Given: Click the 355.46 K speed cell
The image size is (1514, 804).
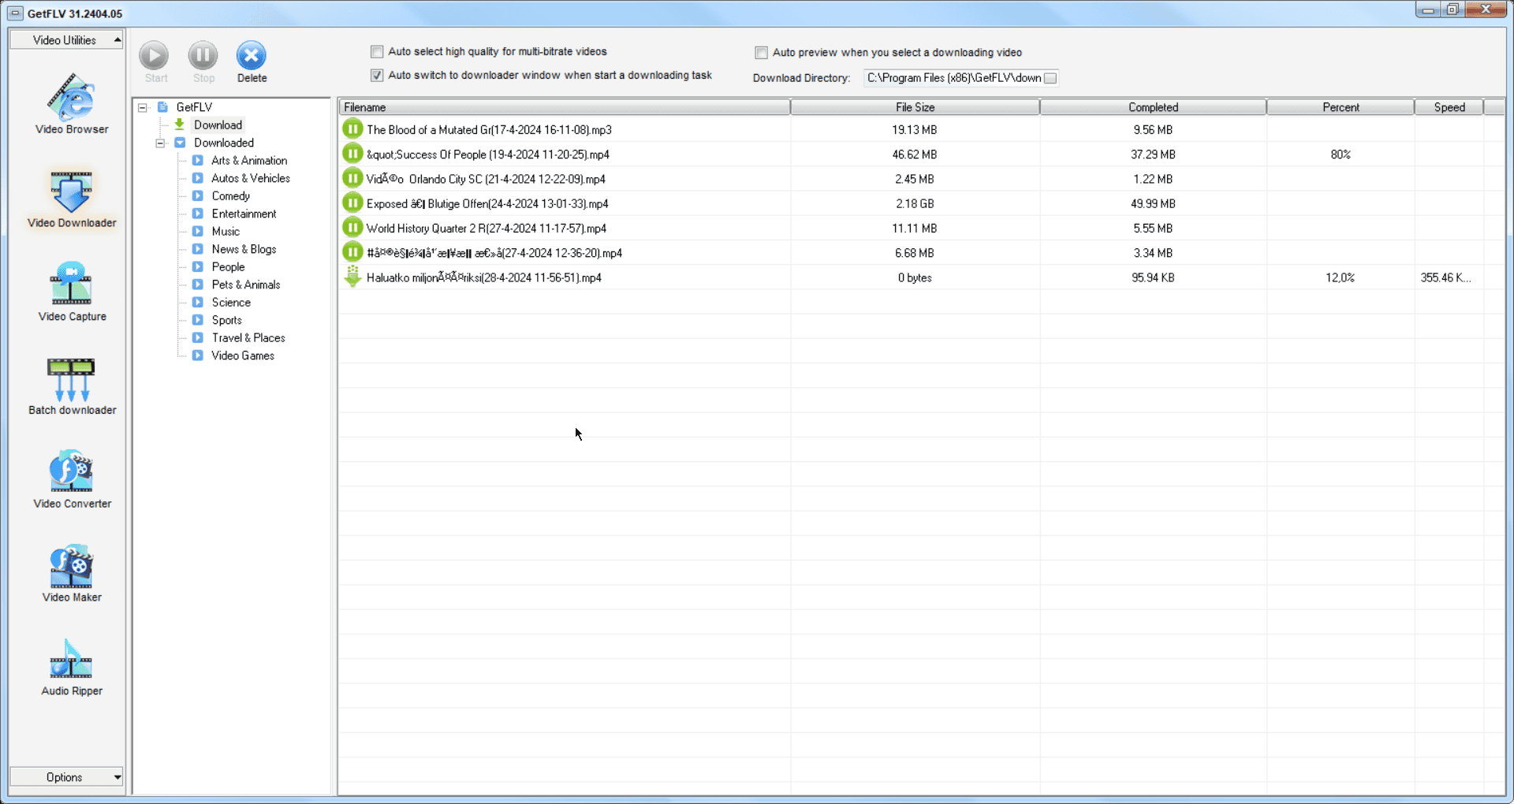Looking at the screenshot, I should pyautogui.click(x=1445, y=277).
